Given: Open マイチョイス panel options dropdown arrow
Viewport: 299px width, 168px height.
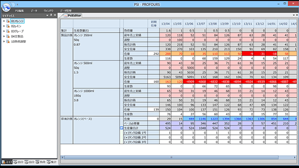Looking at the screenshot, I should pos(47,15).
